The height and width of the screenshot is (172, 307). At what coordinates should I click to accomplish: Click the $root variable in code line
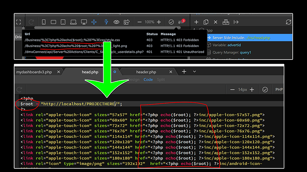(27, 104)
